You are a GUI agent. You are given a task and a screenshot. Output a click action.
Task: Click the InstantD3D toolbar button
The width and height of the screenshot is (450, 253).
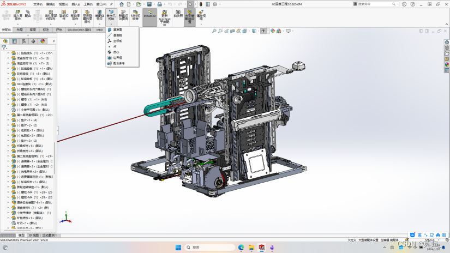149,13
